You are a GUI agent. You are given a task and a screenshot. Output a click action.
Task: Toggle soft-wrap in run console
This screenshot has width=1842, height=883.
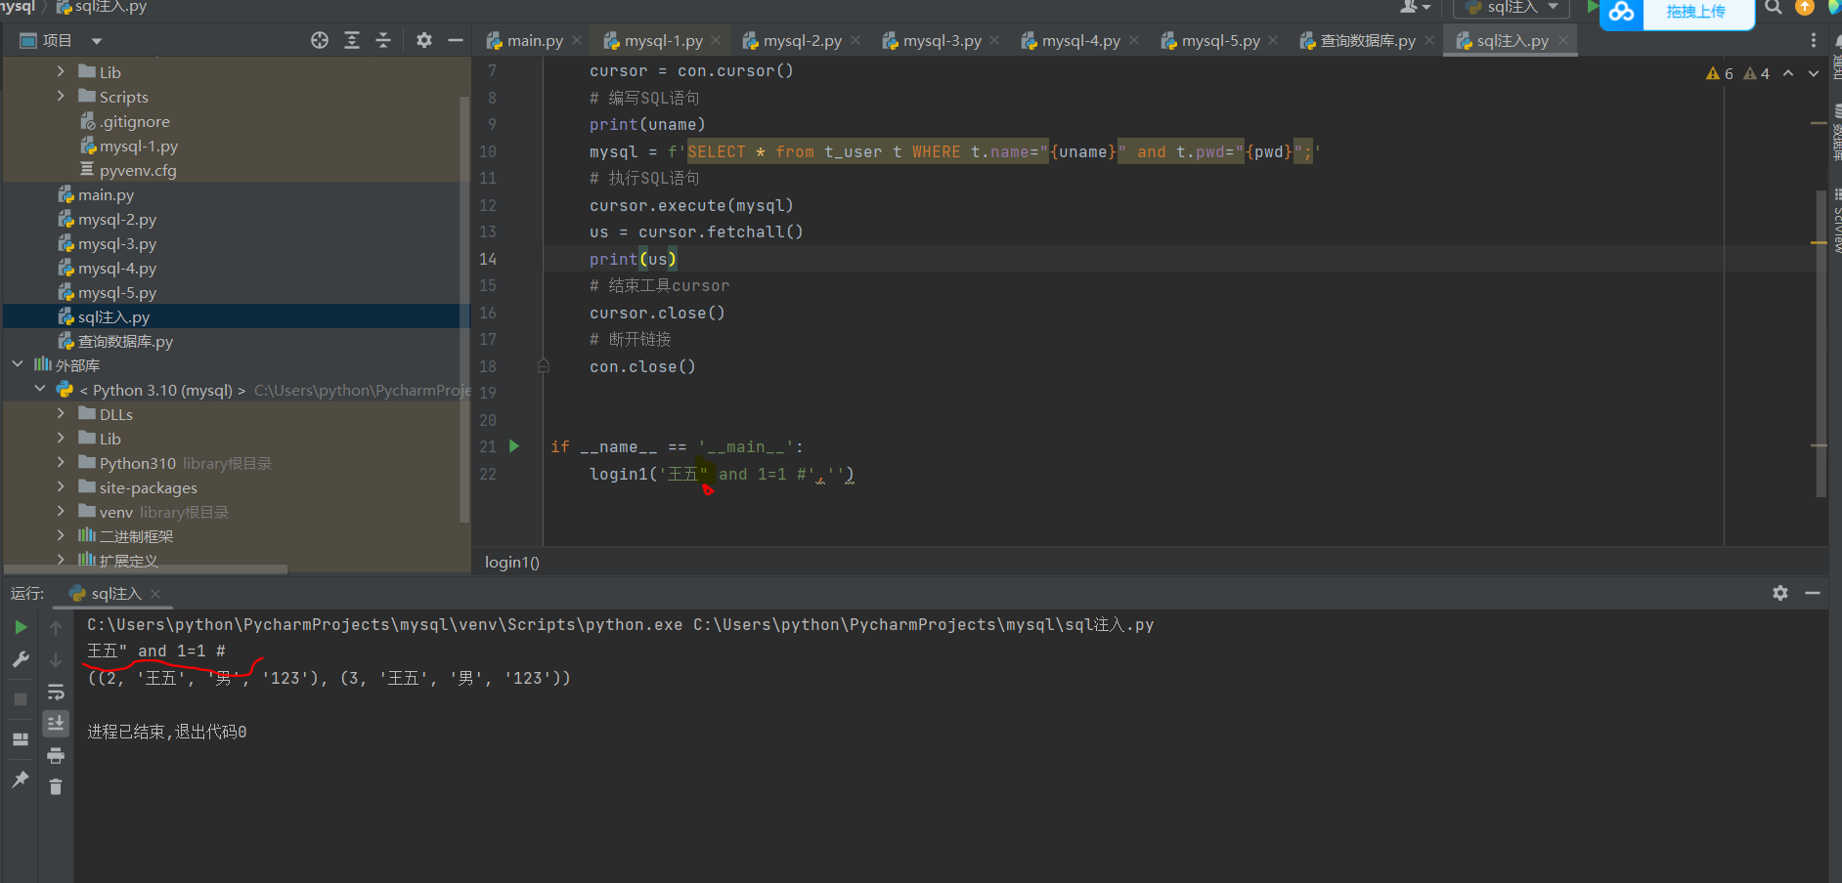(x=56, y=693)
